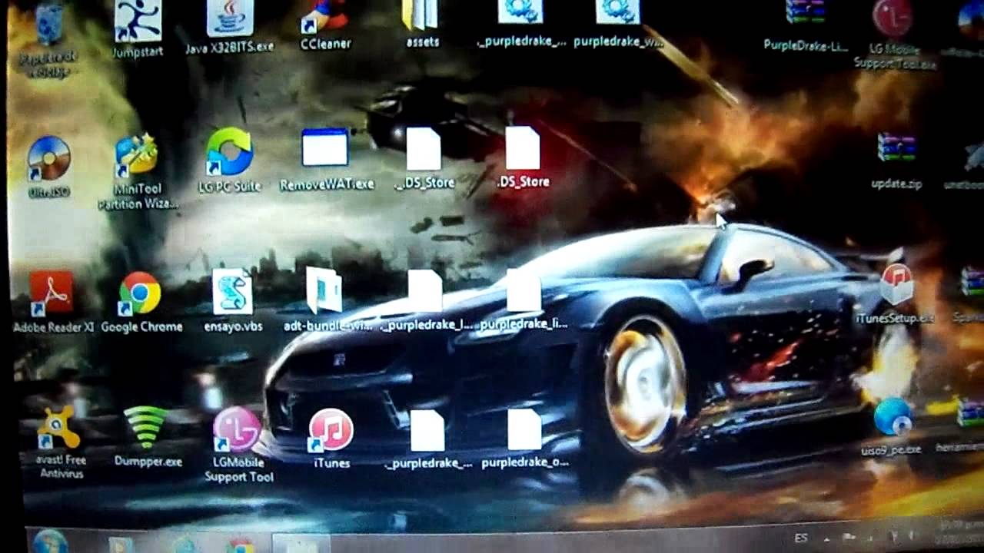Viewport: 984px width, 553px height.
Task: Select the purpledrake_o... file
Action: 525,439
